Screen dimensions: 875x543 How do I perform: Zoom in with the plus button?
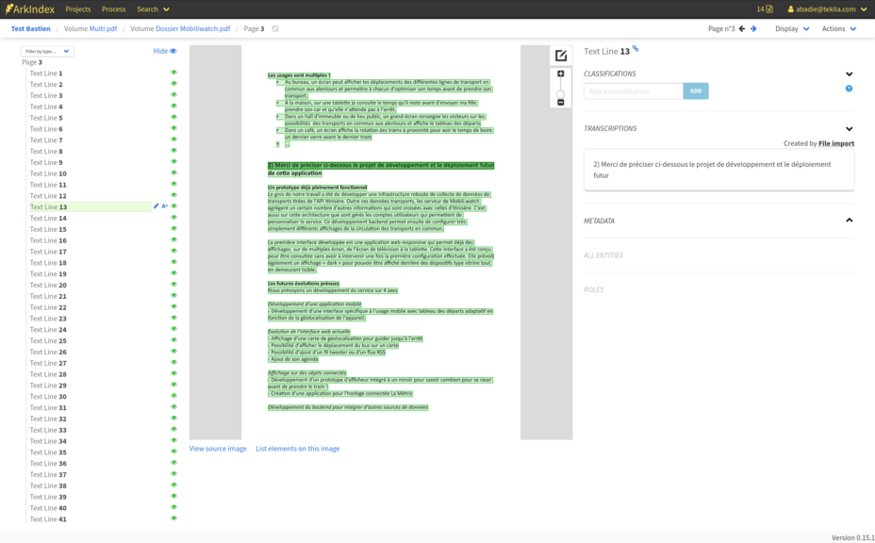[561, 74]
